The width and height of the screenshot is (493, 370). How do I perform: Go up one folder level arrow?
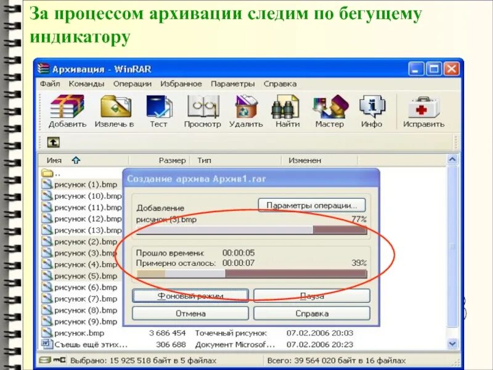click(x=54, y=142)
